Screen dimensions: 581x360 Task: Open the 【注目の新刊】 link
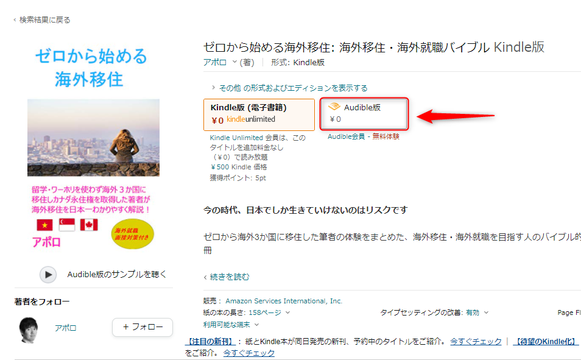tap(210, 342)
